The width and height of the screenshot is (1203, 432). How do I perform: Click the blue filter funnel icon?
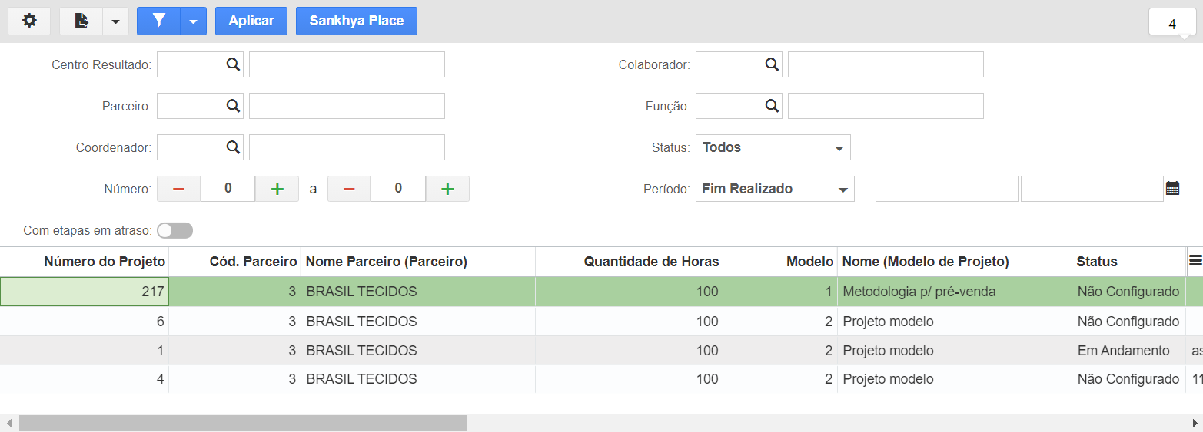tap(158, 21)
